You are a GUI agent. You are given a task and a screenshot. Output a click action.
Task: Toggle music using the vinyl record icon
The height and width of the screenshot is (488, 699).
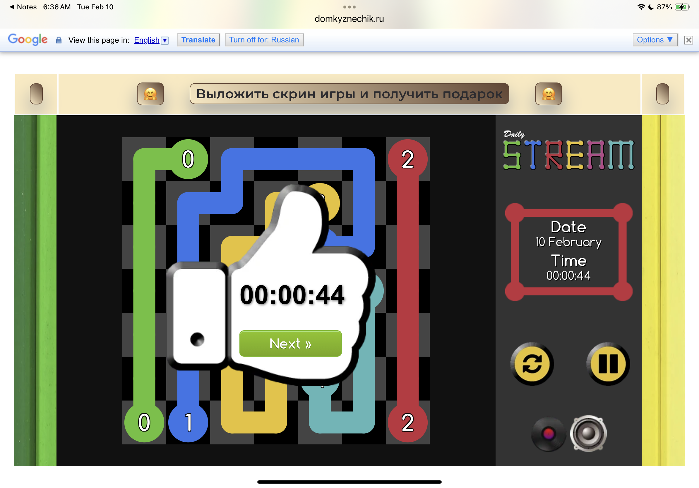[548, 434]
